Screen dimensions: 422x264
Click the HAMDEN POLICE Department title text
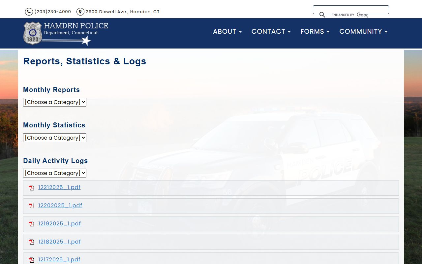coord(76,29)
